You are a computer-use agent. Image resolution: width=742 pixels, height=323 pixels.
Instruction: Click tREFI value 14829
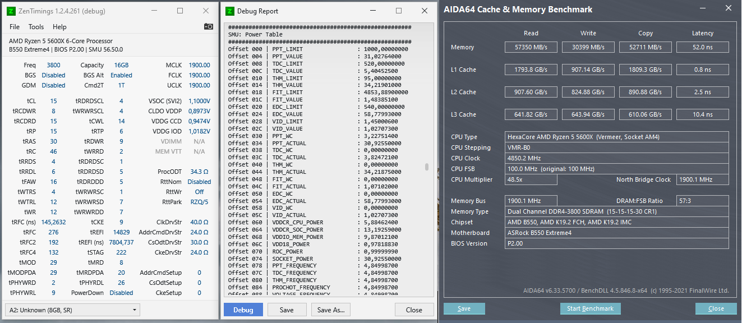pos(121,232)
